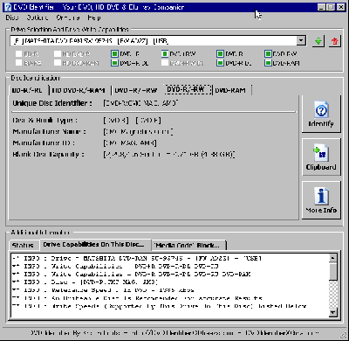
Task: Open the More Info button
Action: (321, 200)
